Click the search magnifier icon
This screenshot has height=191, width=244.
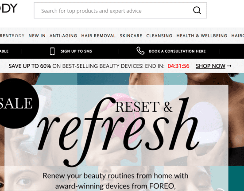[x=197, y=11]
